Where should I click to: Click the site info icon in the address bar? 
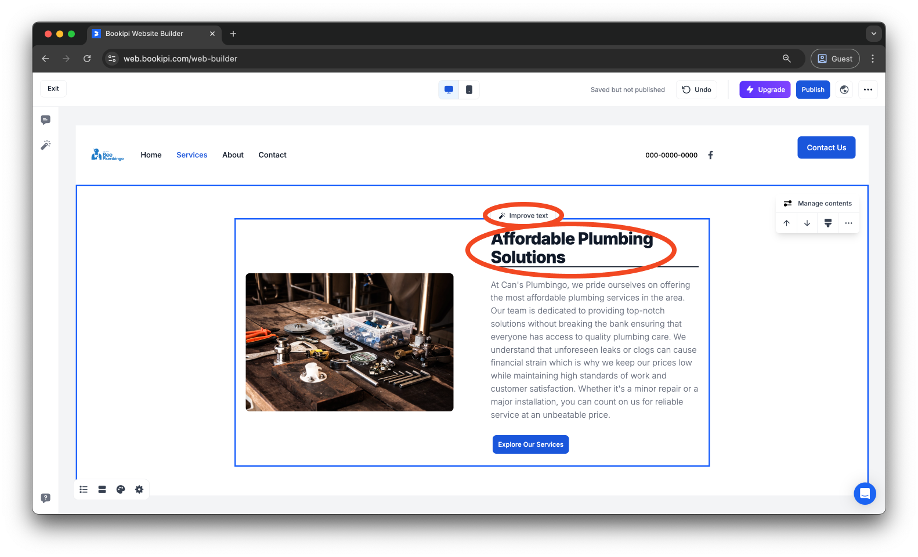click(113, 59)
